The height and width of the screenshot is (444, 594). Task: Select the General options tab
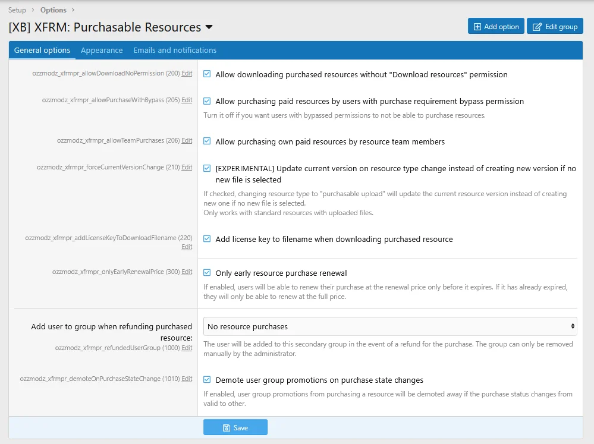click(42, 51)
